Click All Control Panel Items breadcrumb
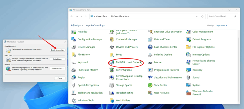244x109 pixels. pyautogui.click(x=120, y=16)
